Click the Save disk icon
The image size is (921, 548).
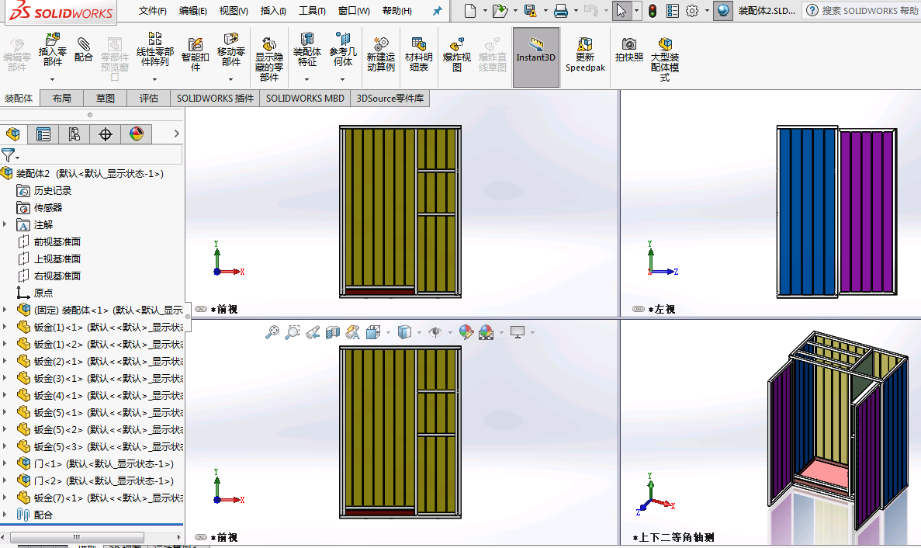coord(531,11)
